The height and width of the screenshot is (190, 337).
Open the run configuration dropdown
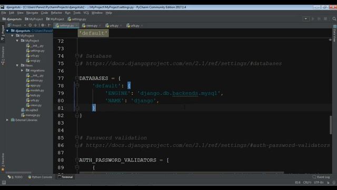tap(305, 19)
